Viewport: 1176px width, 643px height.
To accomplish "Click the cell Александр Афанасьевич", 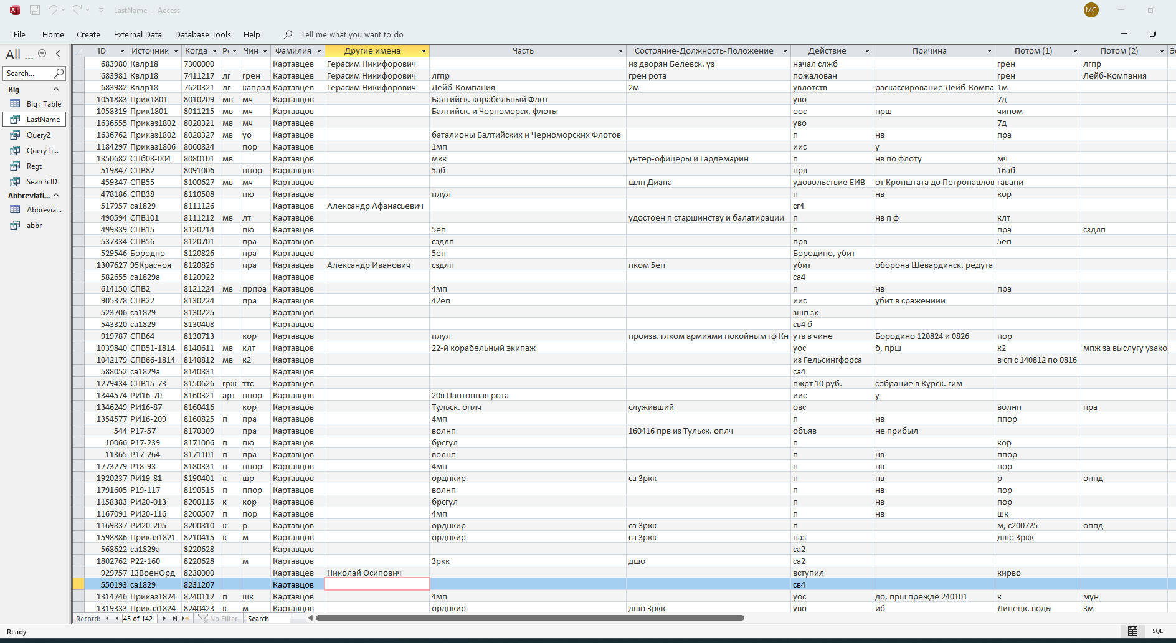I will (x=377, y=206).
